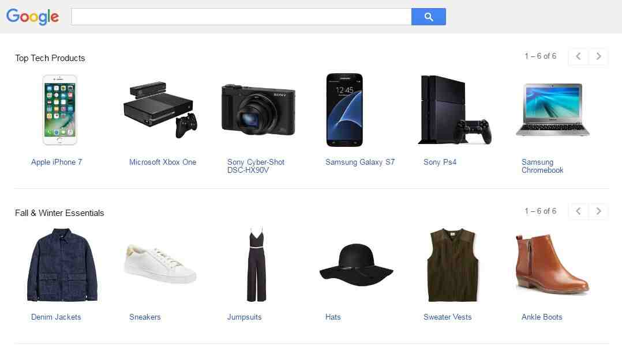Open the Sony Ps4 link
622x345 pixels.
[x=440, y=162]
